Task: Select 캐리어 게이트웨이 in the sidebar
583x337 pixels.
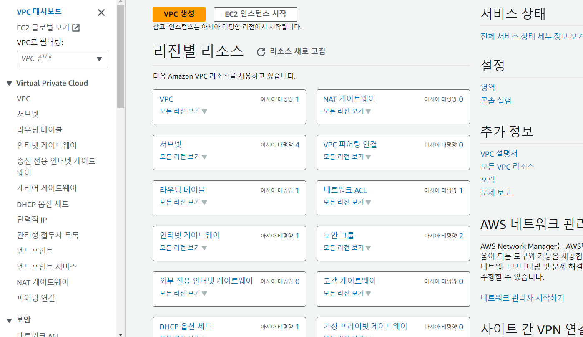Action: pos(47,188)
